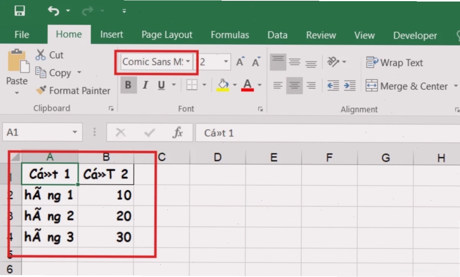Activate the Format Painter
Viewport: 460px width, 277px height.
click(73, 91)
